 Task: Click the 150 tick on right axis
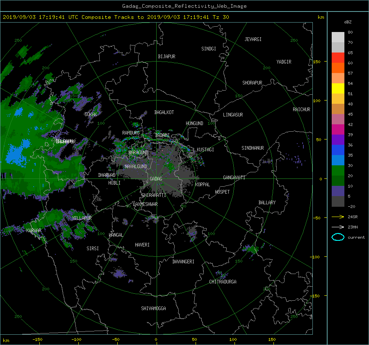(x=317, y=62)
